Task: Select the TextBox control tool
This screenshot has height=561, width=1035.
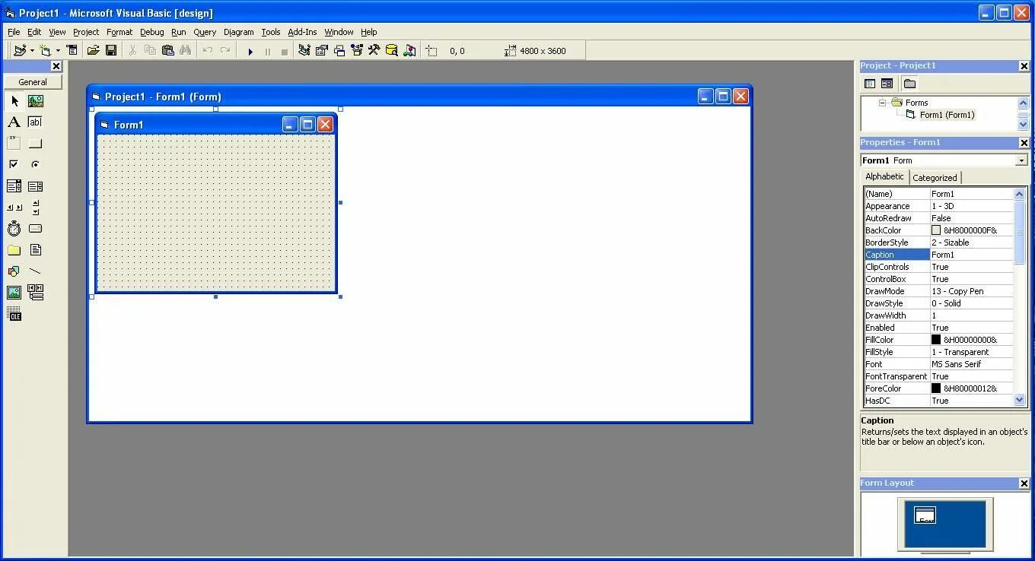Action: coord(35,122)
